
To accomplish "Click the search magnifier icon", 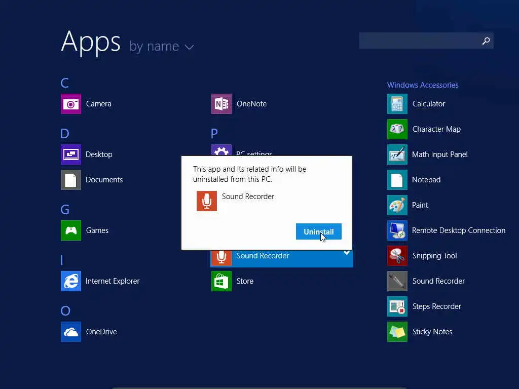I will (x=486, y=41).
